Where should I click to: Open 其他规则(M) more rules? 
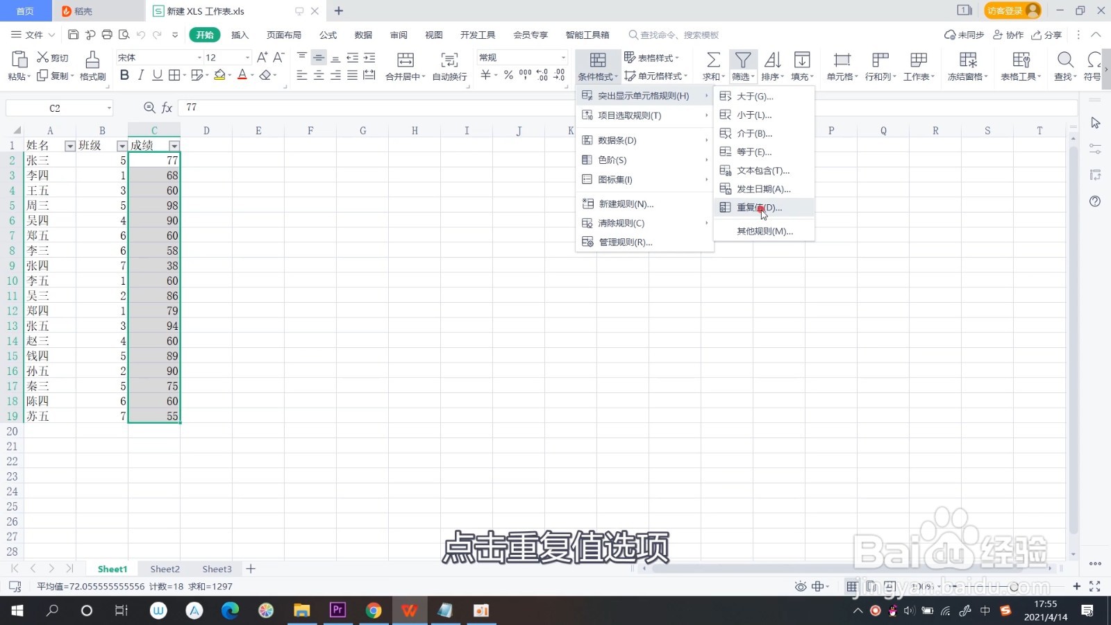[x=764, y=231]
